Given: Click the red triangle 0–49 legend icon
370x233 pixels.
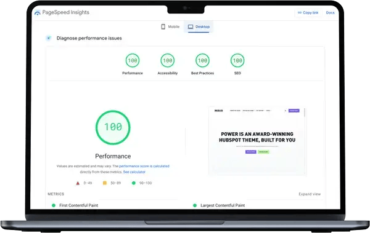Looking at the screenshot, I should click(x=78, y=183).
